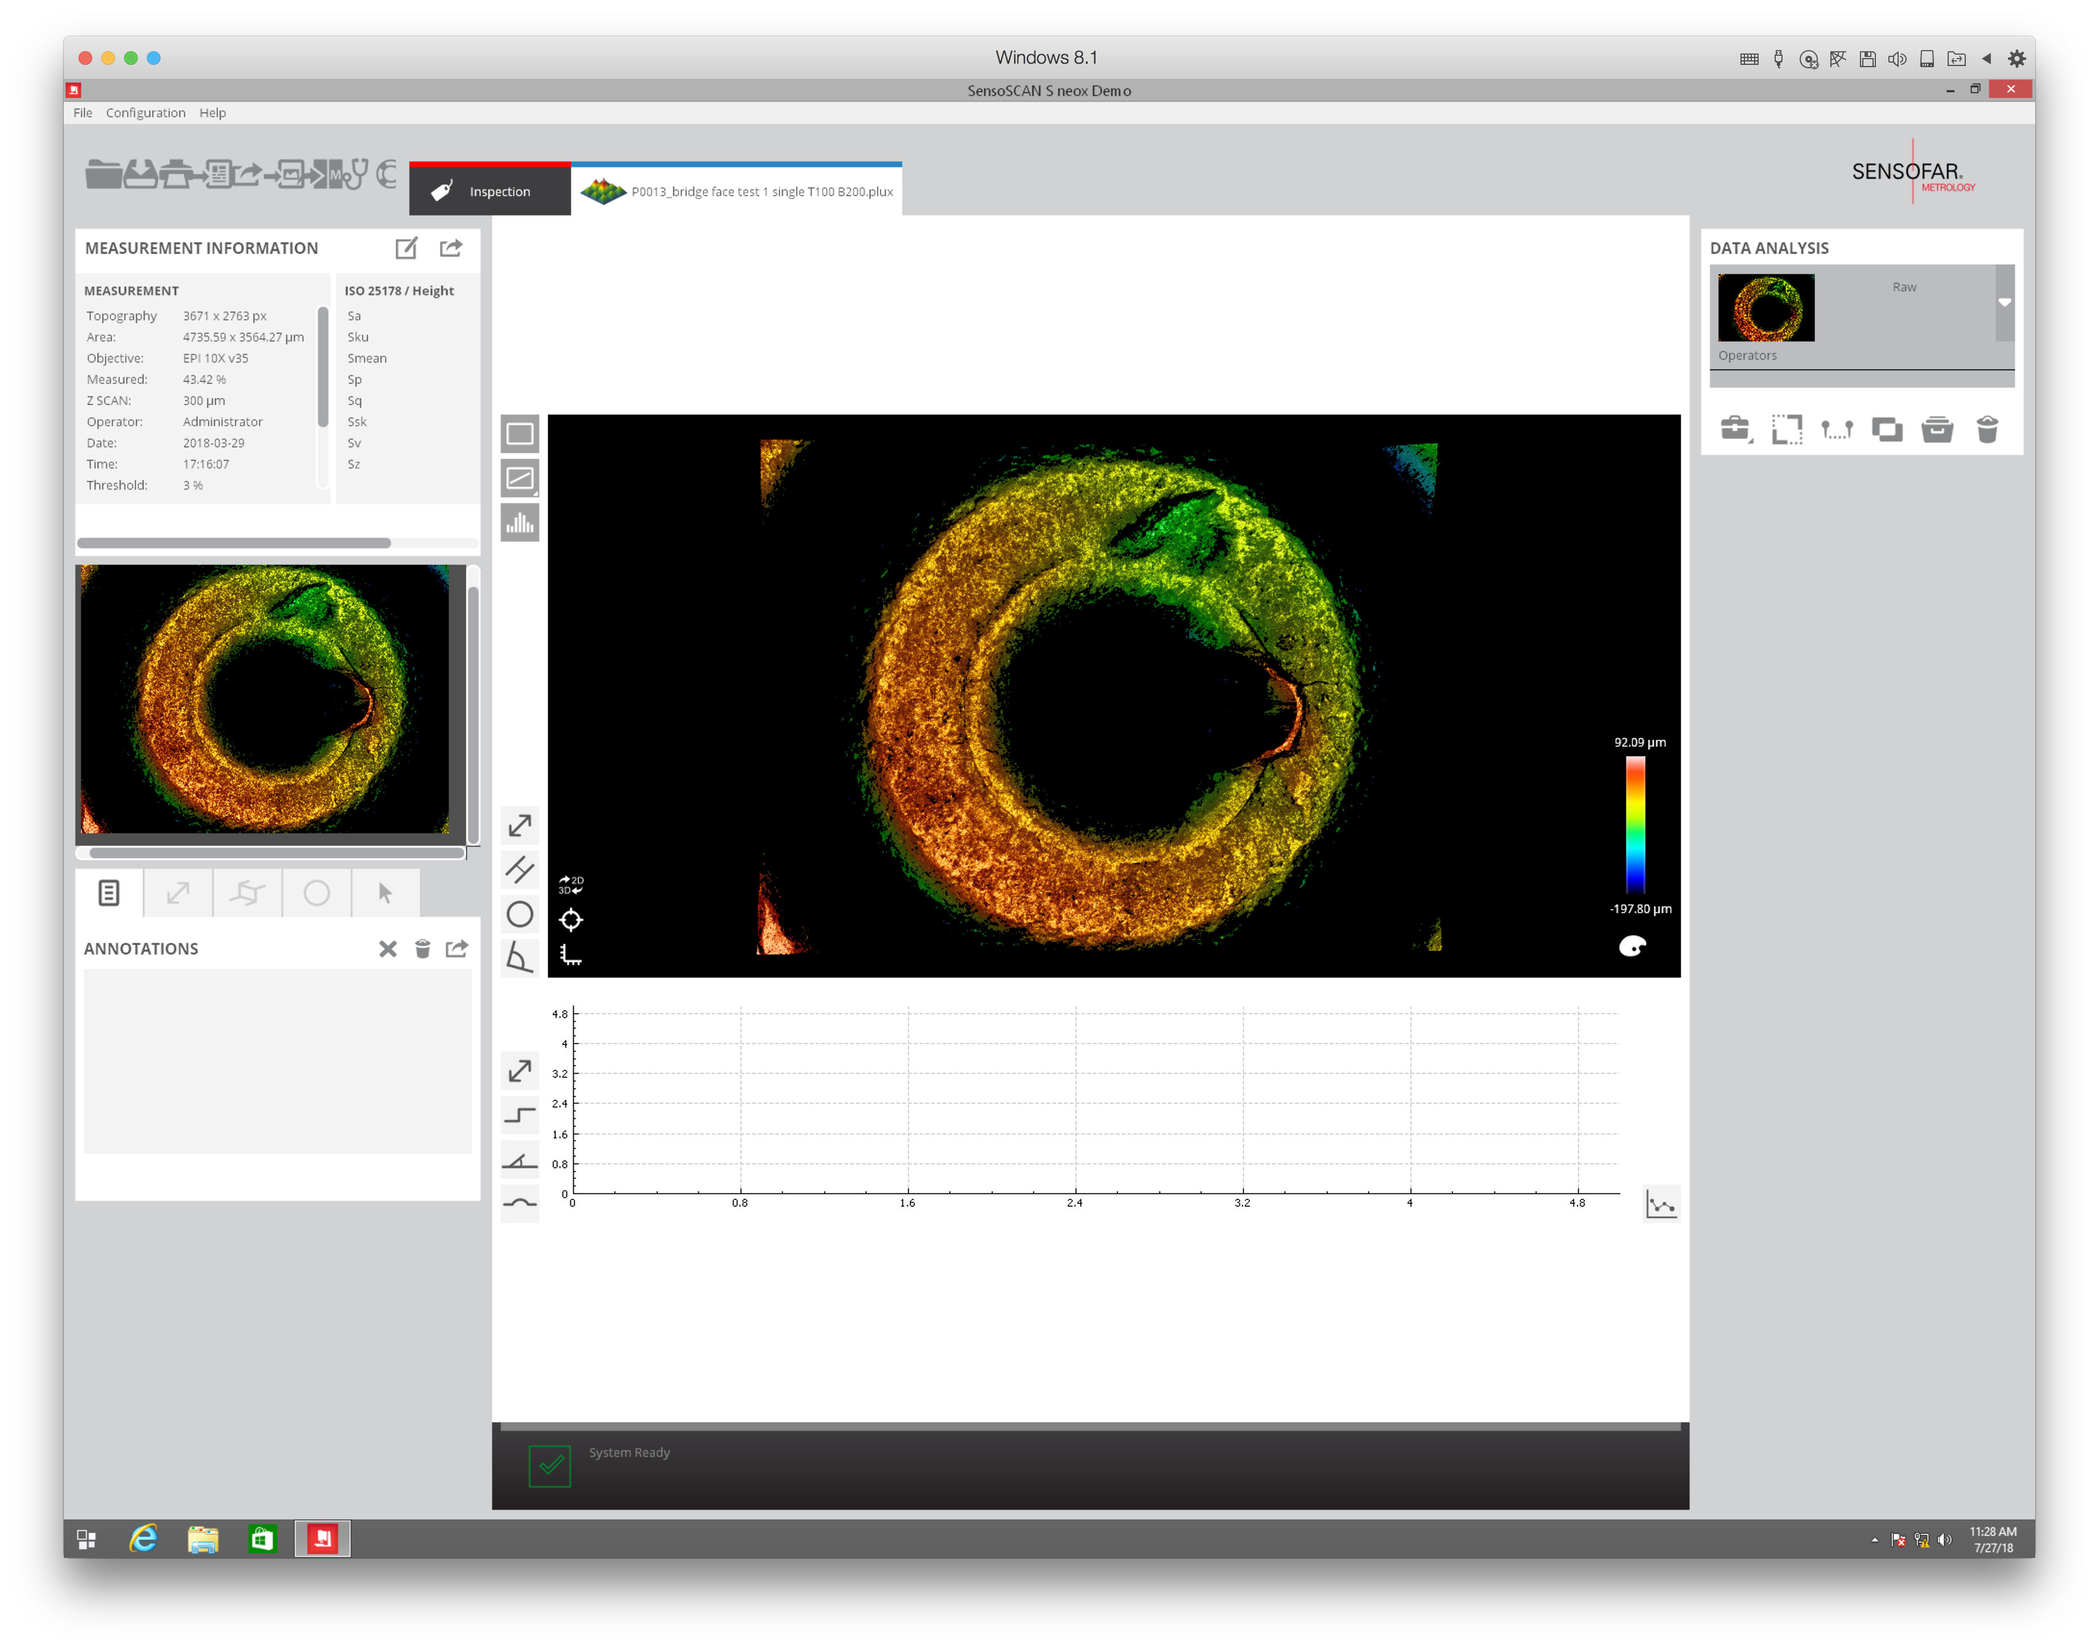Select the parallel lines profile tool
The image size is (2099, 1649).
point(520,870)
